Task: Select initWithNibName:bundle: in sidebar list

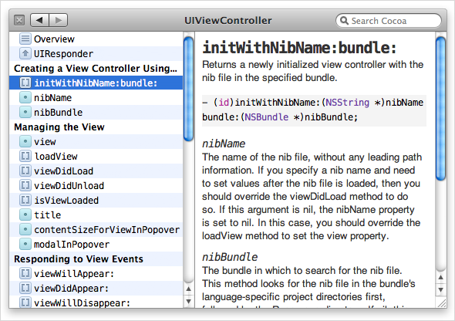Action: tap(96, 83)
